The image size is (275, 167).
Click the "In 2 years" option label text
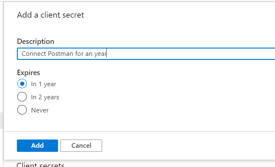tap(45, 97)
